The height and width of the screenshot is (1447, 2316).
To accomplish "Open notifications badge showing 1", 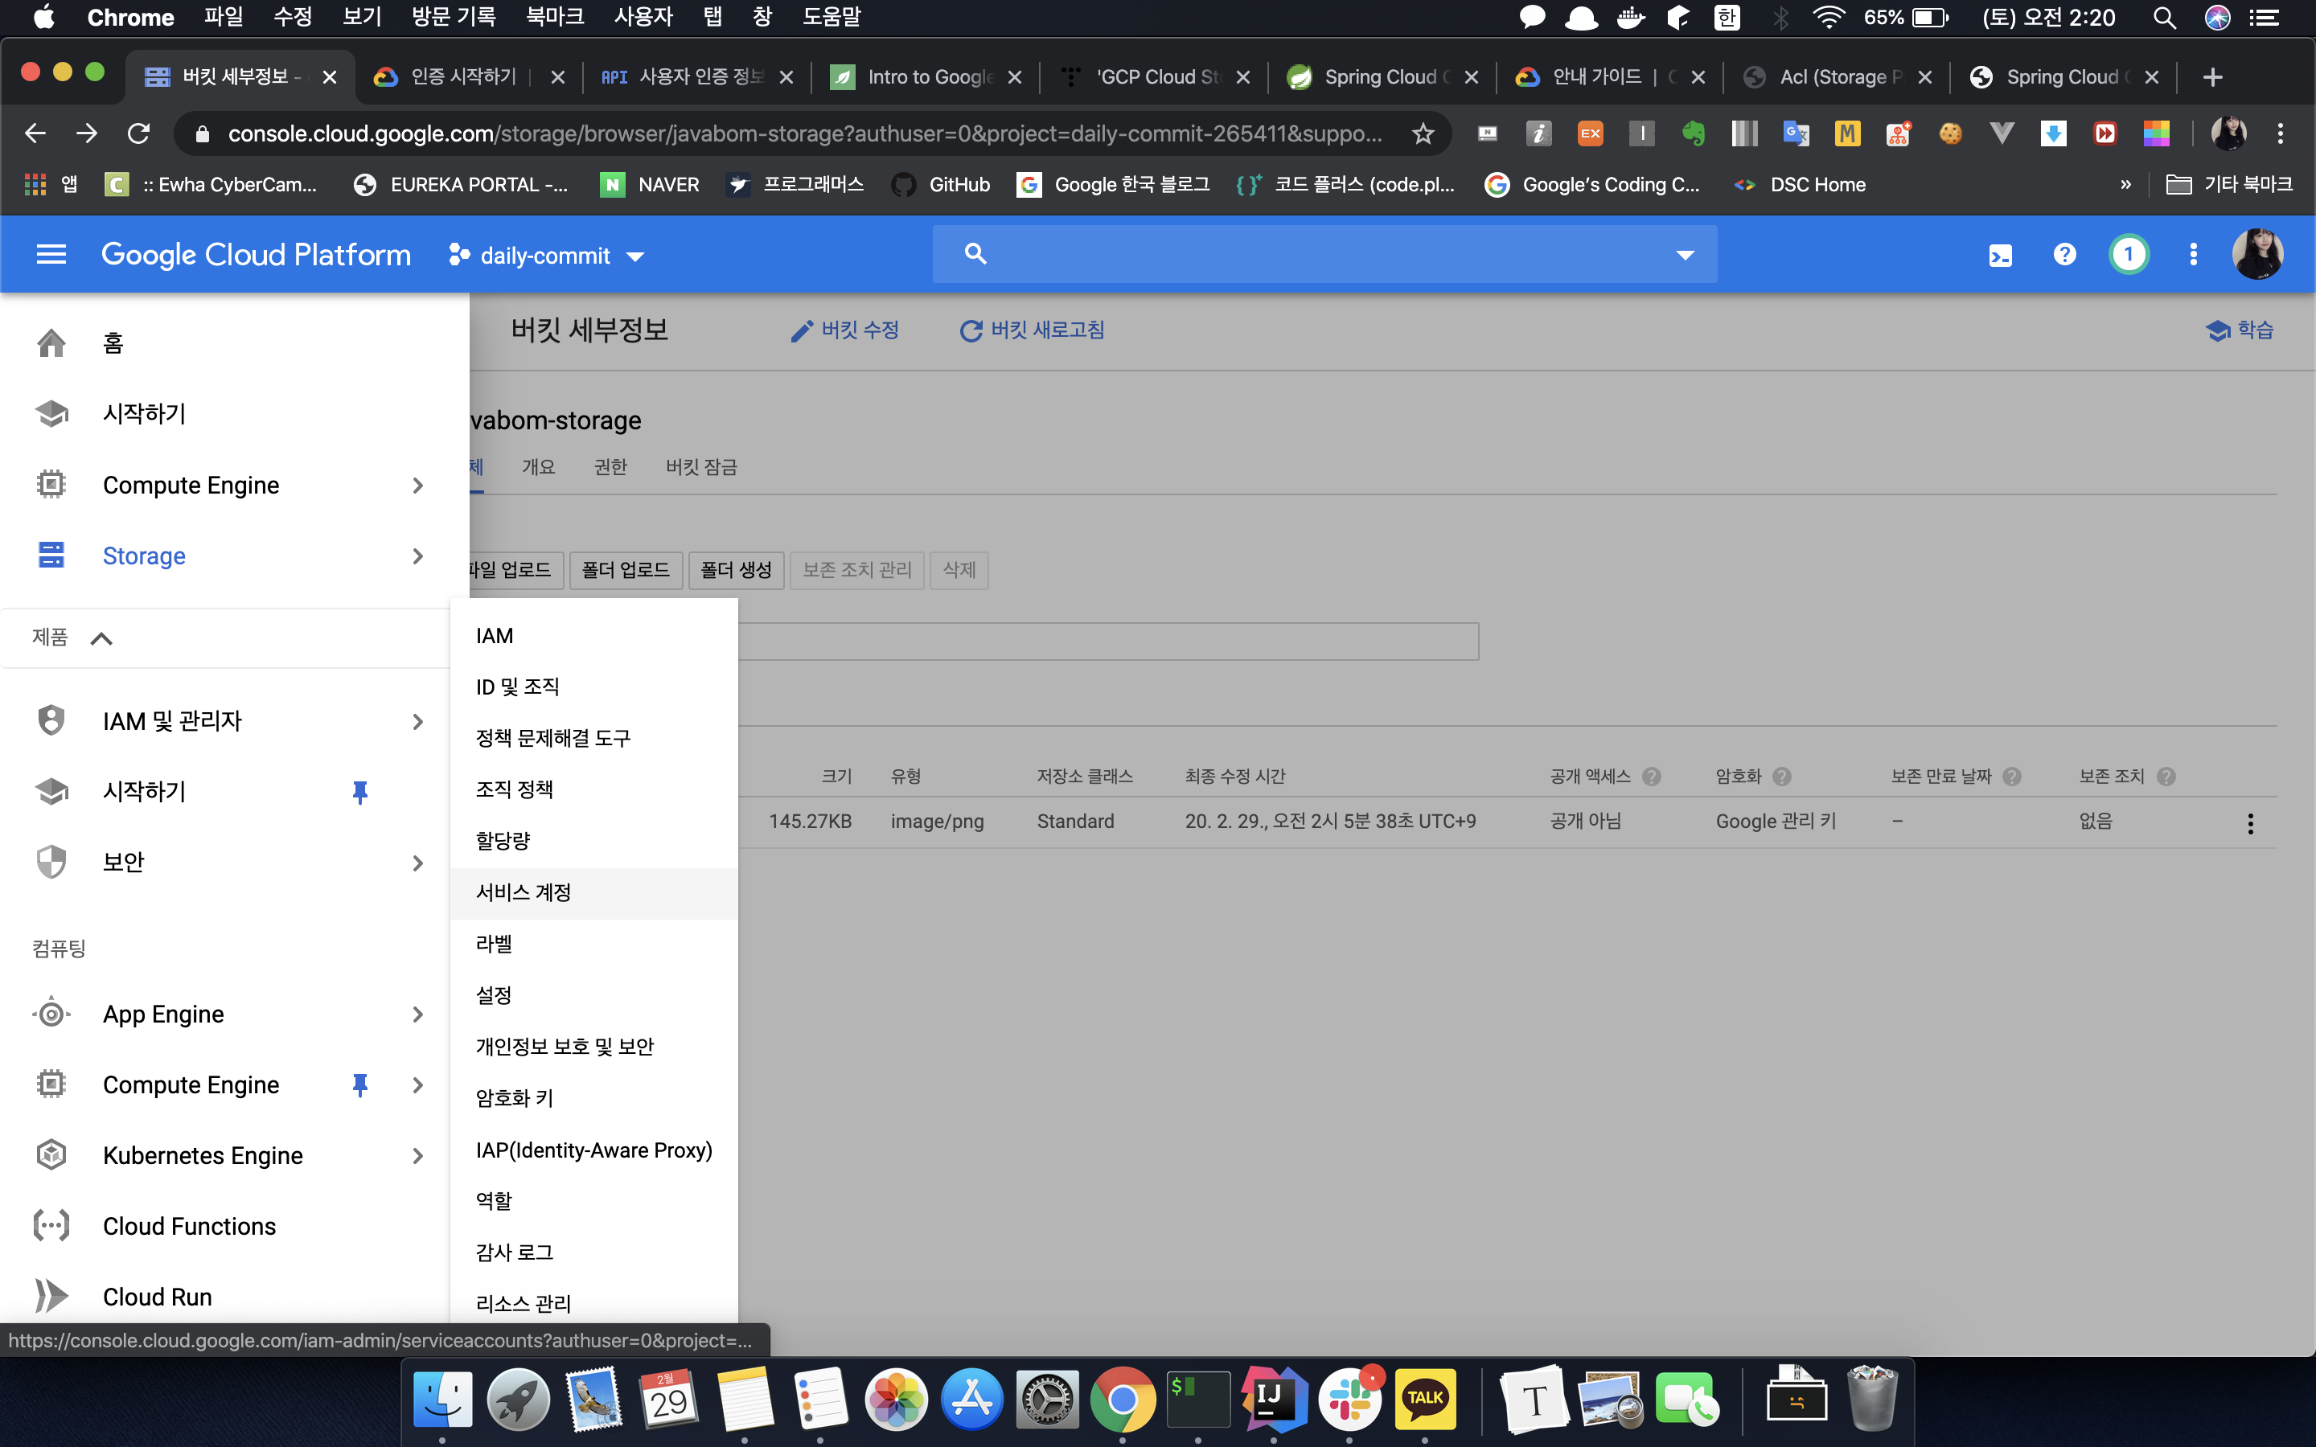I will click(x=2129, y=255).
